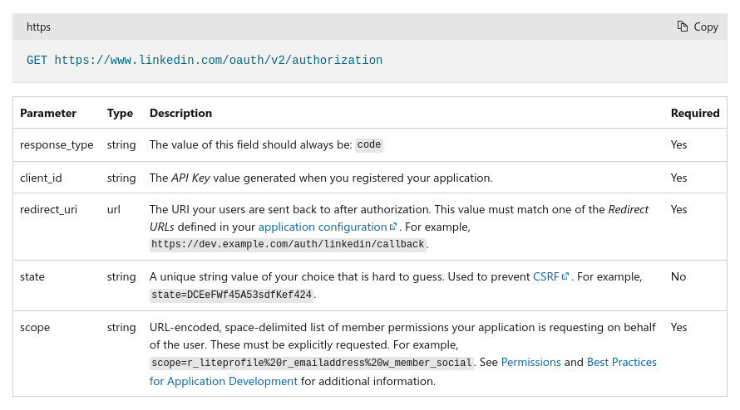The height and width of the screenshot is (410, 740).
Task: Click the https language label
Action: pyautogui.click(x=38, y=27)
